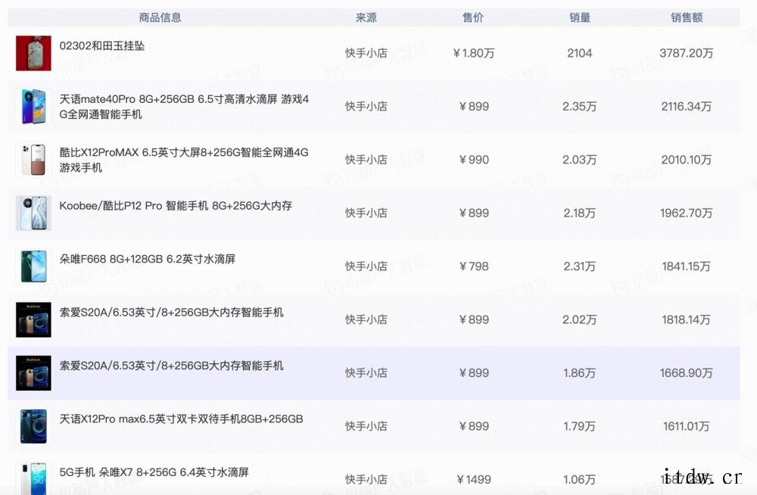The image size is (757, 495).
Task: Select 朵唯F668 8G+128GB product title
Action: coord(148,260)
